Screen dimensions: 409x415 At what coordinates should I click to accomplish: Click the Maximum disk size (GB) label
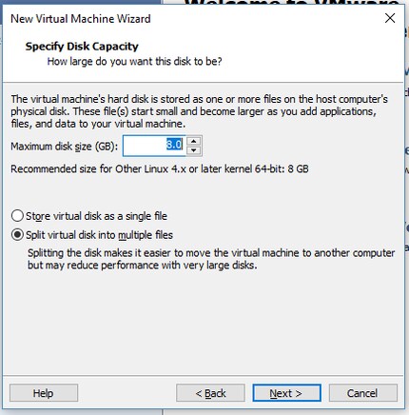click(65, 147)
